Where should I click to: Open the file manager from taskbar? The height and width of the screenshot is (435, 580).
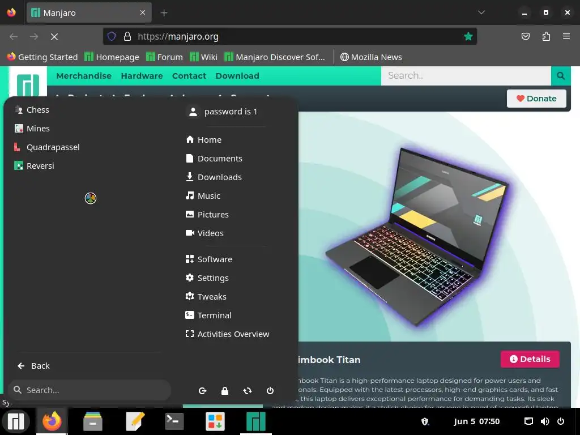[x=93, y=421]
